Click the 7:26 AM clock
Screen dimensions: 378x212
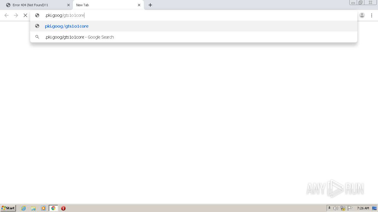coord(363,208)
